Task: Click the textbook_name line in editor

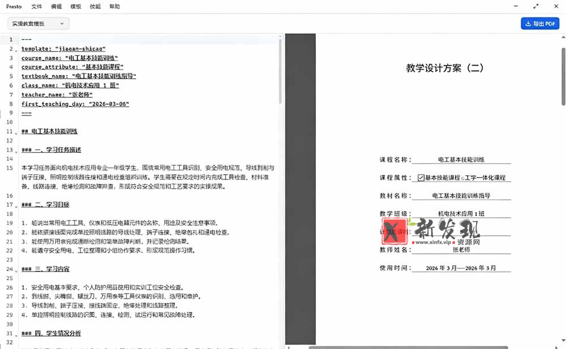Action: 79,76
